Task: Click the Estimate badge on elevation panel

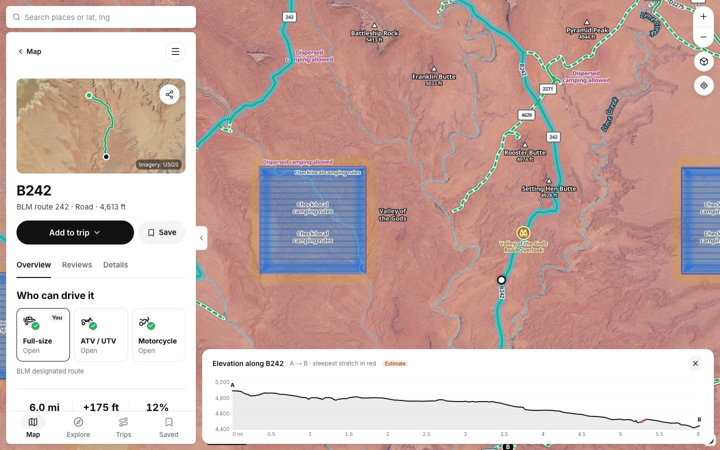Action: point(395,363)
